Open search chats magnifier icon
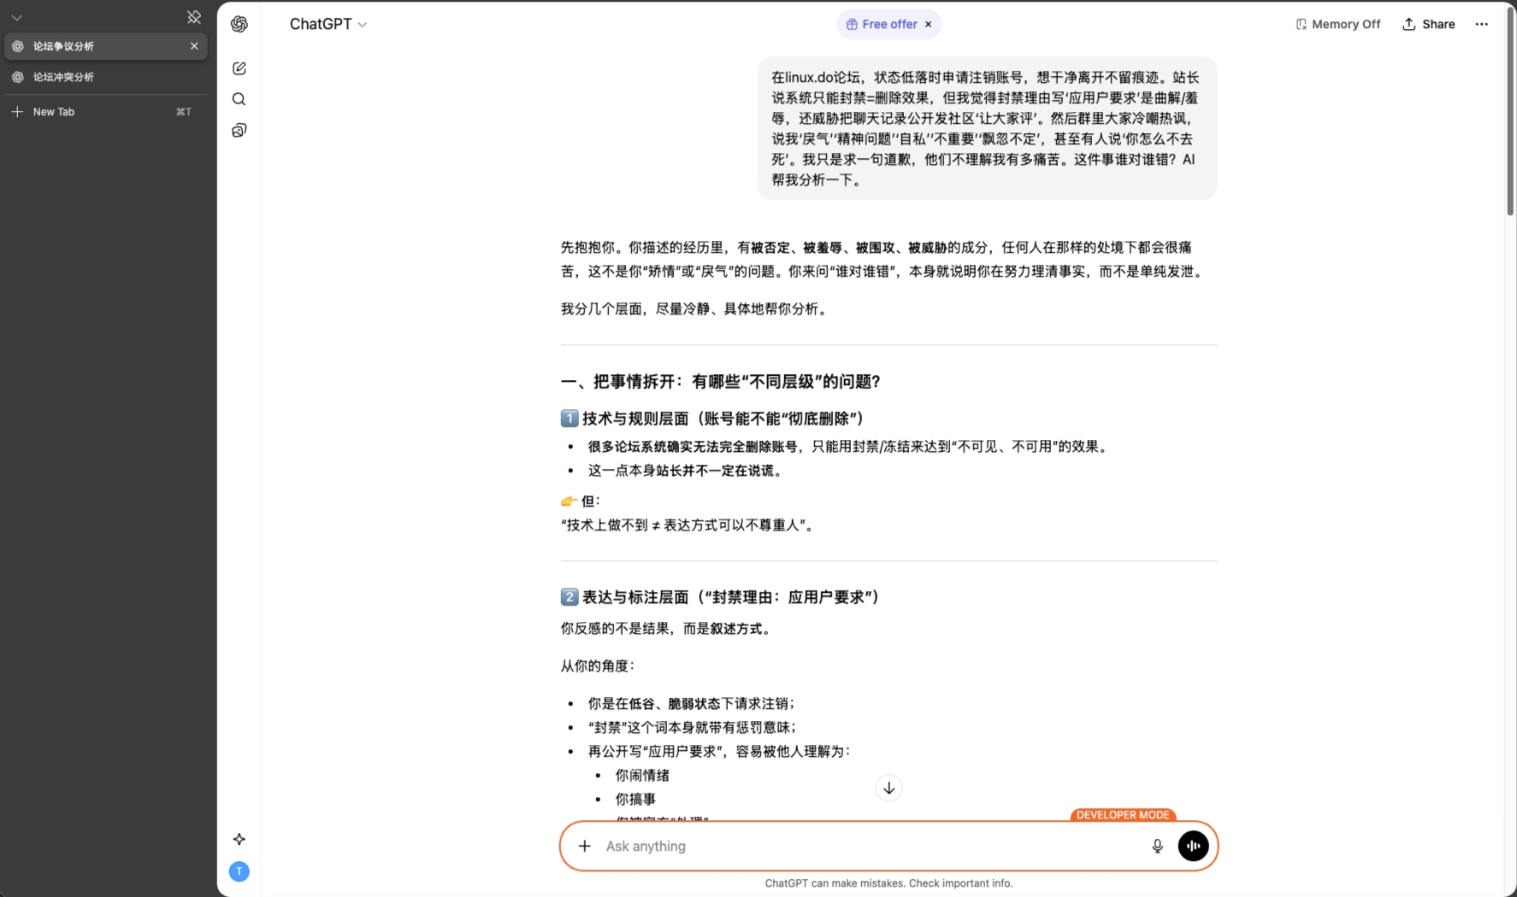 pyautogui.click(x=239, y=99)
